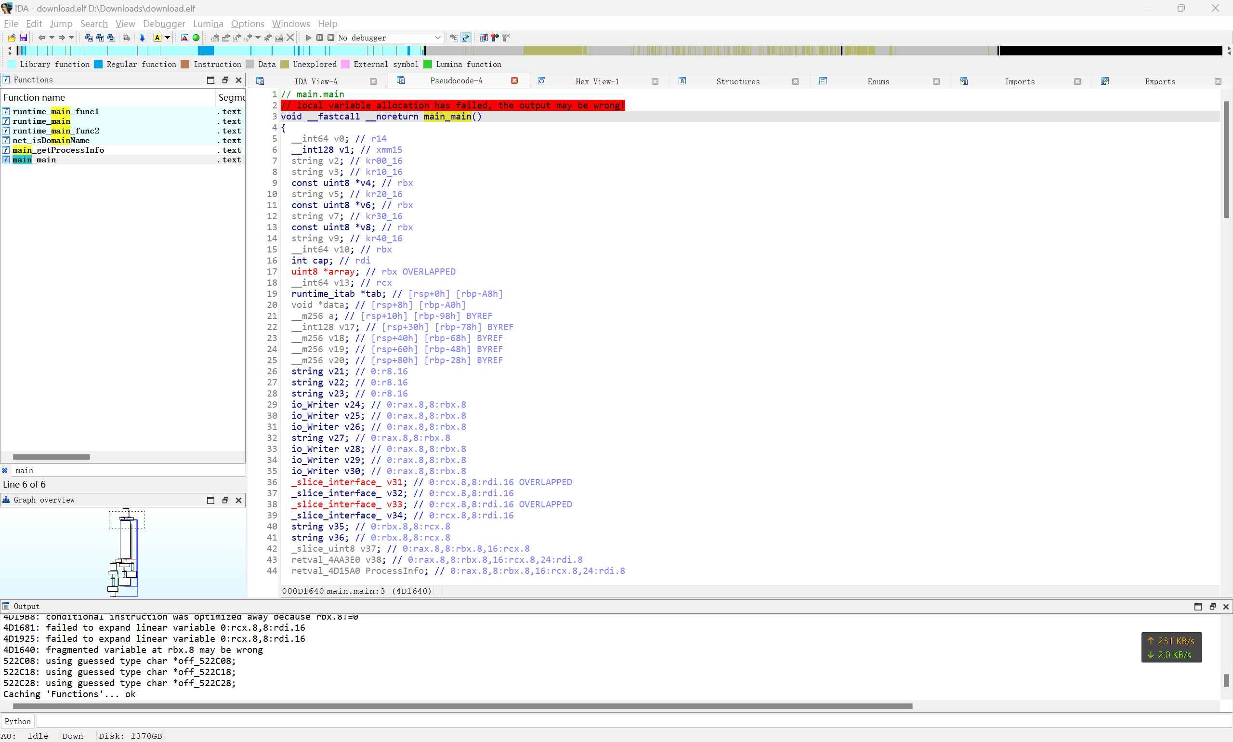
Task: Jump forward with the right arrow
Action: [x=62, y=38]
